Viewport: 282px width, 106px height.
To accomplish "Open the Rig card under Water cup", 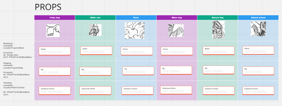I will click(95, 71).
